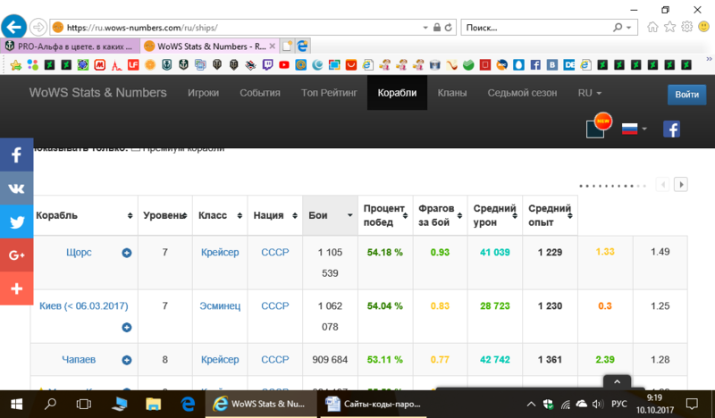Switch to the PRO-Альфа в цвете tab
The image size is (715, 418).
click(71, 46)
